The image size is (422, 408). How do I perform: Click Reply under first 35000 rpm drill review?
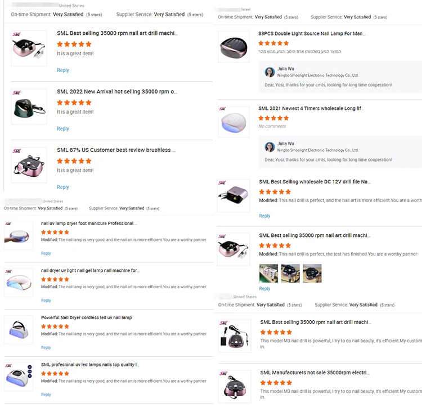pyautogui.click(x=62, y=70)
